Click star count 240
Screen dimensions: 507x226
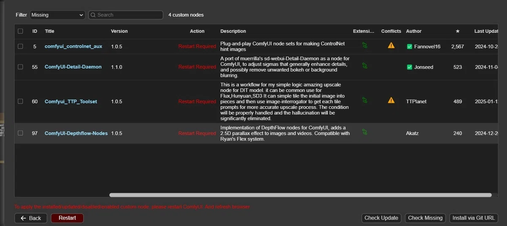(x=458, y=133)
